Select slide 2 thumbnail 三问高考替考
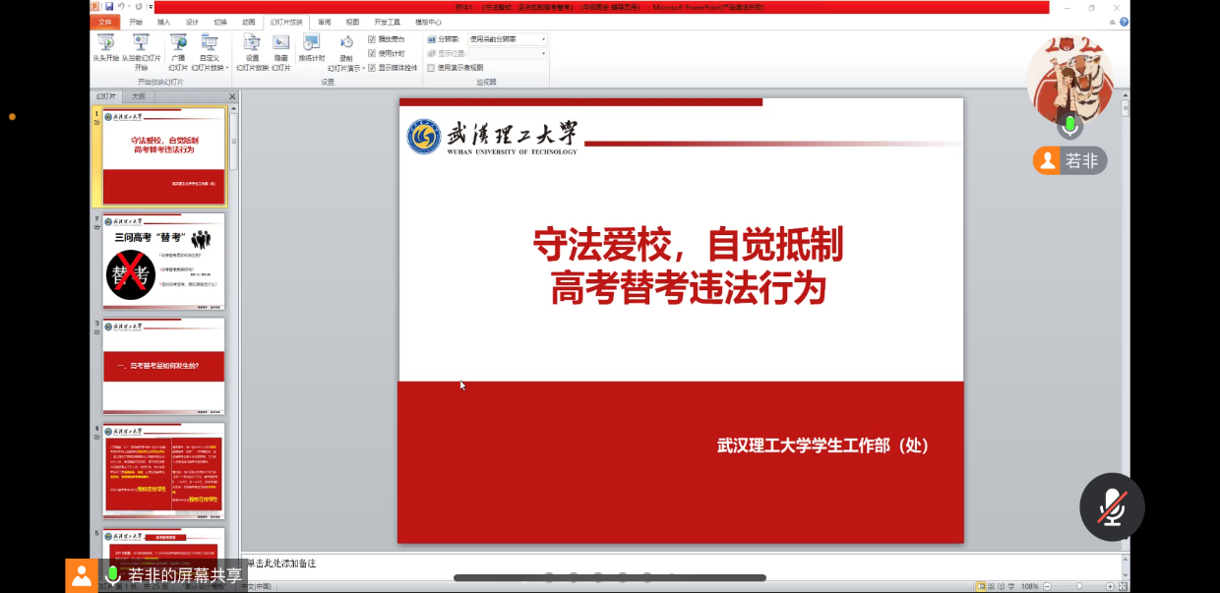This screenshot has height=593, width=1220. 164,261
